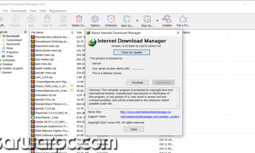Click the Check for Update button
The image size is (255, 153).
[131, 52]
